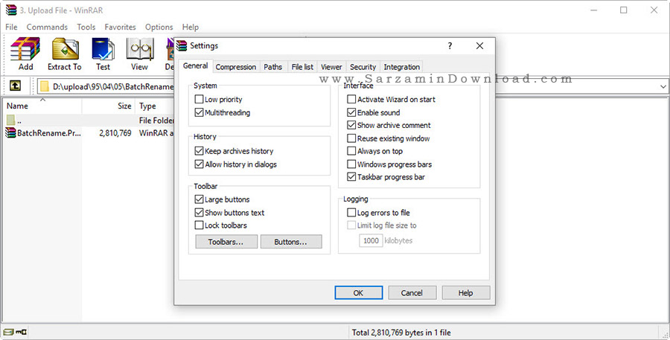Enable Log errors to file

pyautogui.click(x=351, y=212)
